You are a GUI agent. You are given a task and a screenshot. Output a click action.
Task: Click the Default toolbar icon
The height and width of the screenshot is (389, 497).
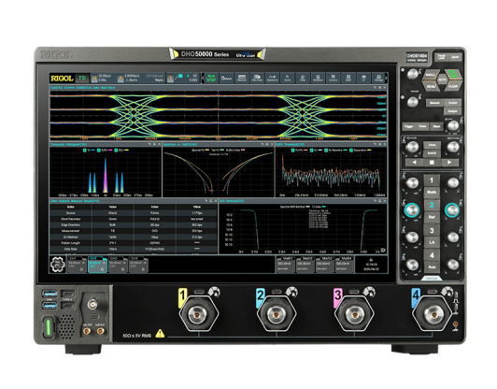(x=226, y=78)
